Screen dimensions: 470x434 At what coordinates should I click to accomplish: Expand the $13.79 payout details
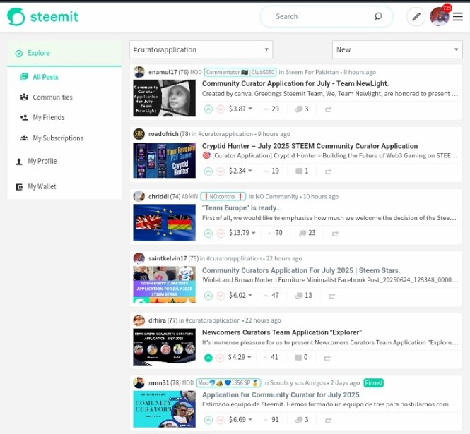click(242, 233)
